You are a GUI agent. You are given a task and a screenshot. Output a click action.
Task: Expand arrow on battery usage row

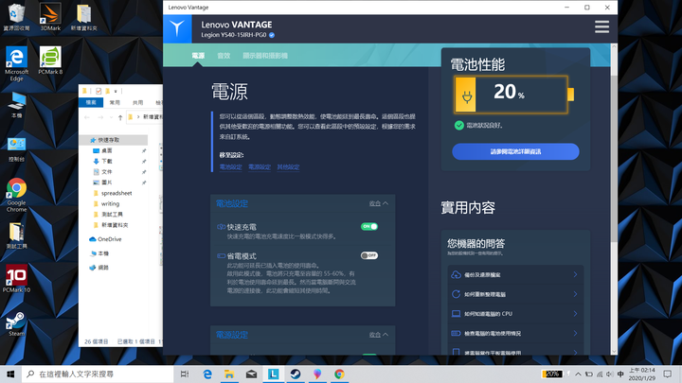tap(575, 333)
